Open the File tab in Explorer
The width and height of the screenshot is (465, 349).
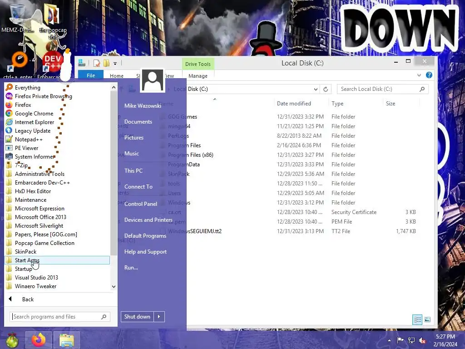pos(91,75)
